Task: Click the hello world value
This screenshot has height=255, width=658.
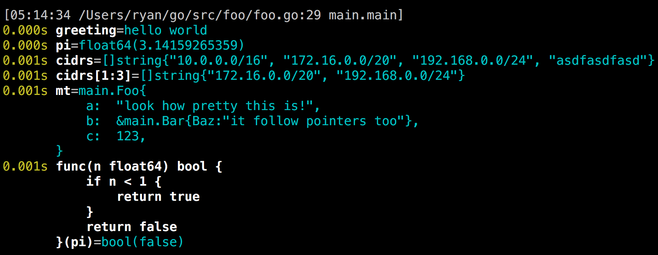Action: point(166,30)
